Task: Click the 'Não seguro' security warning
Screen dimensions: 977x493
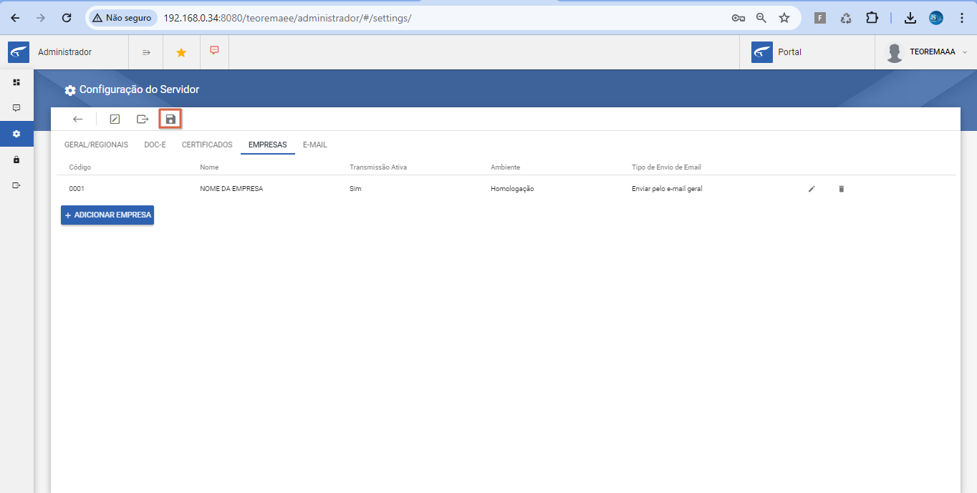Action: [x=122, y=18]
